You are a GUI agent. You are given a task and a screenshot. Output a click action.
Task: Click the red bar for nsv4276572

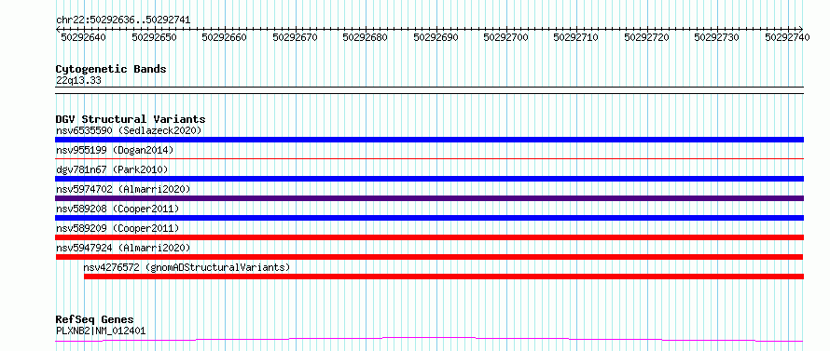(444, 277)
